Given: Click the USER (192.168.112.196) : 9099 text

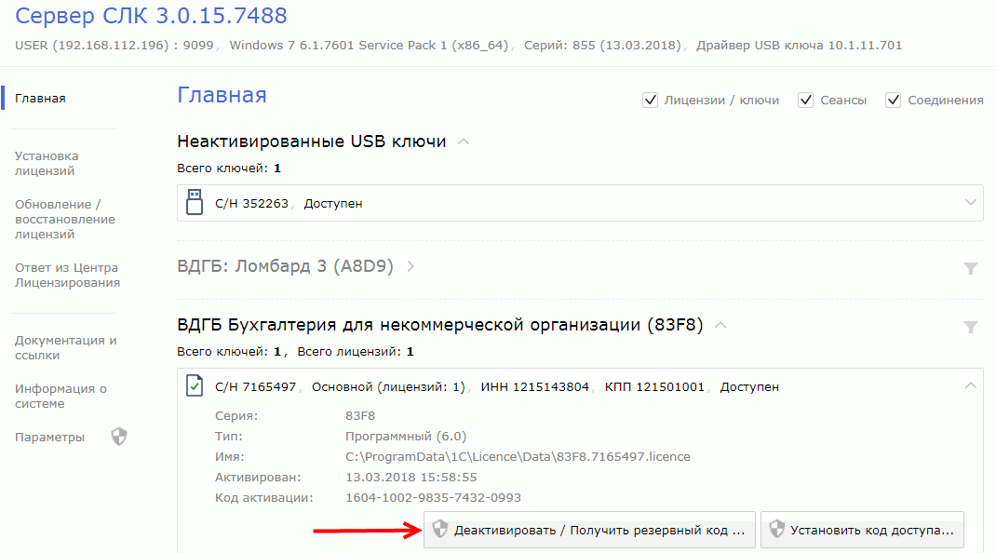Looking at the screenshot, I should 114,45.
